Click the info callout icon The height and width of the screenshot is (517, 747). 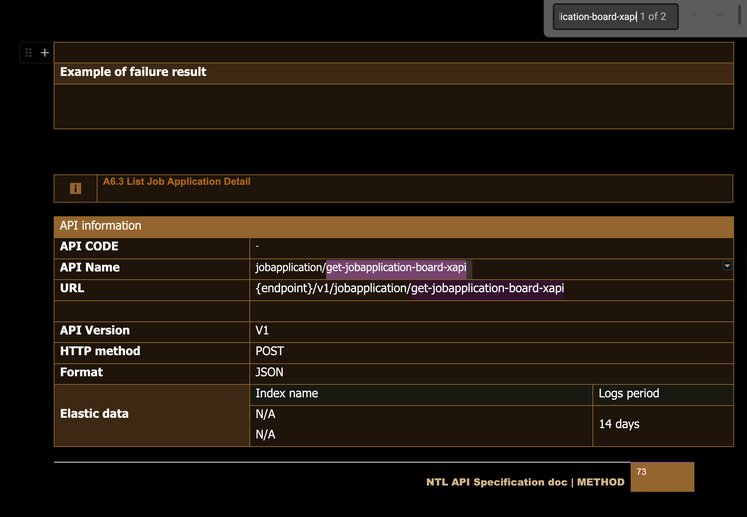pos(76,189)
